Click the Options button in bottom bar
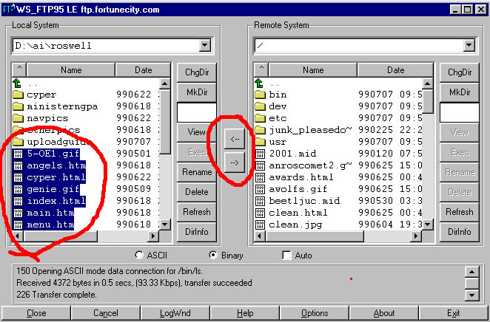This screenshot has height=322, width=490. click(x=315, y=313)
